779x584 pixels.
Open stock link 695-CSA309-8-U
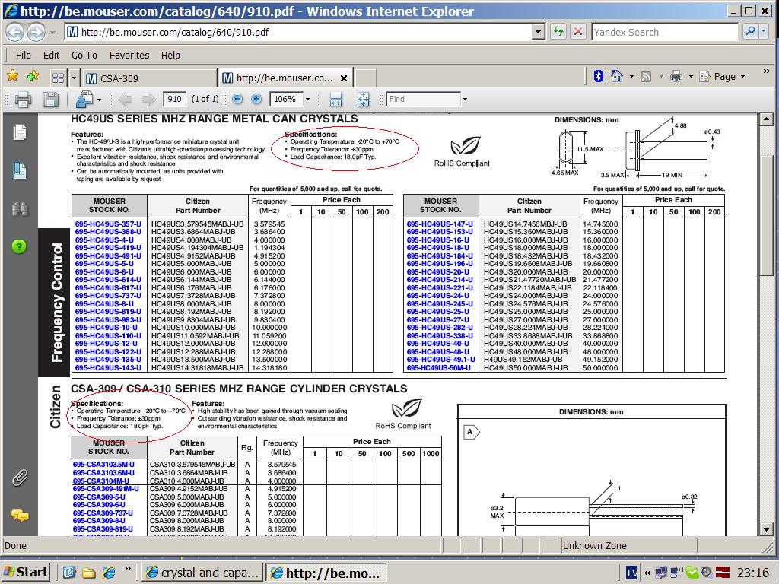coord(100,520)
